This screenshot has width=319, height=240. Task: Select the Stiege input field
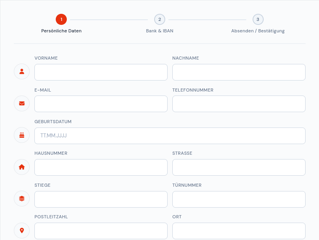pos(101,199)
